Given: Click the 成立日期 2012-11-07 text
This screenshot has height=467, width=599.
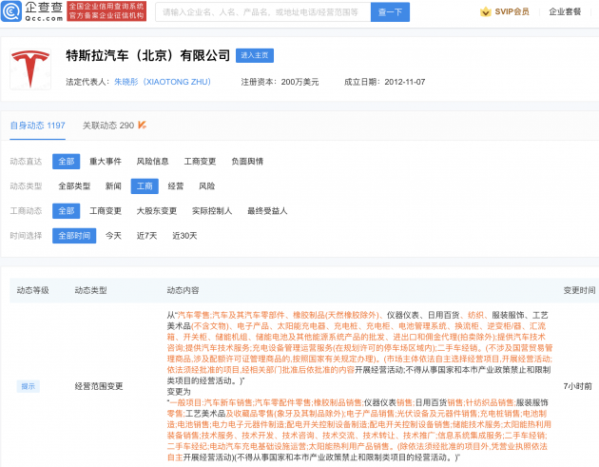Looking at the screenshot, I should point(384,82).
